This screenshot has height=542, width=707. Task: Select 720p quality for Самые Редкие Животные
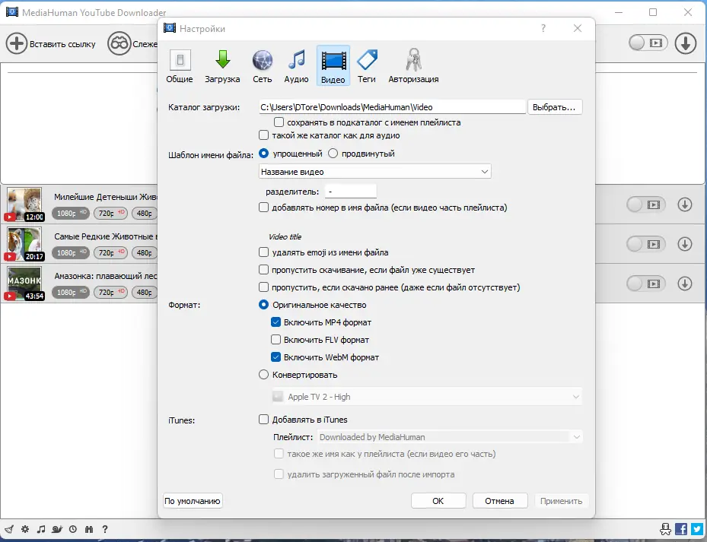click(x=111, y=252)
